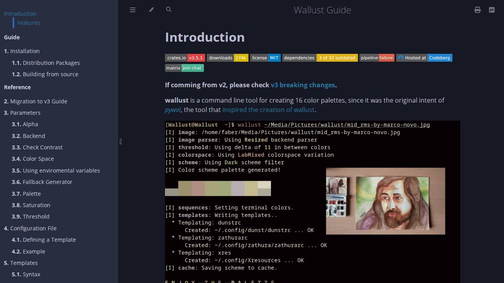Click the crates.io v3.5.1 badge
504x283 pixels.
(185, 58)
